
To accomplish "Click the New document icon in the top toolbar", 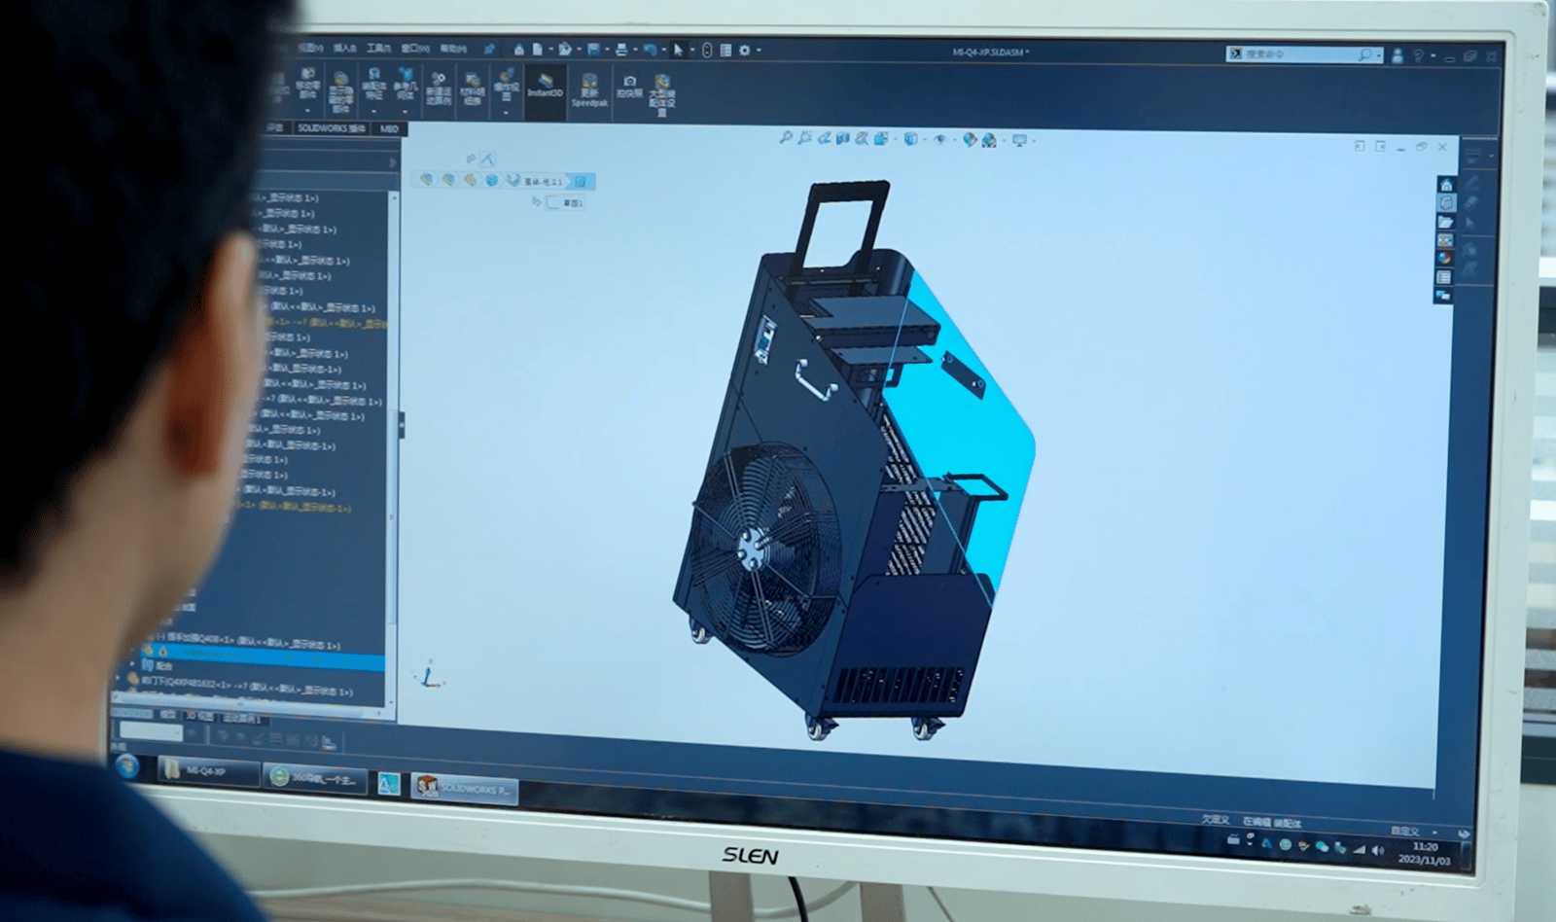I will pos(537,49).
